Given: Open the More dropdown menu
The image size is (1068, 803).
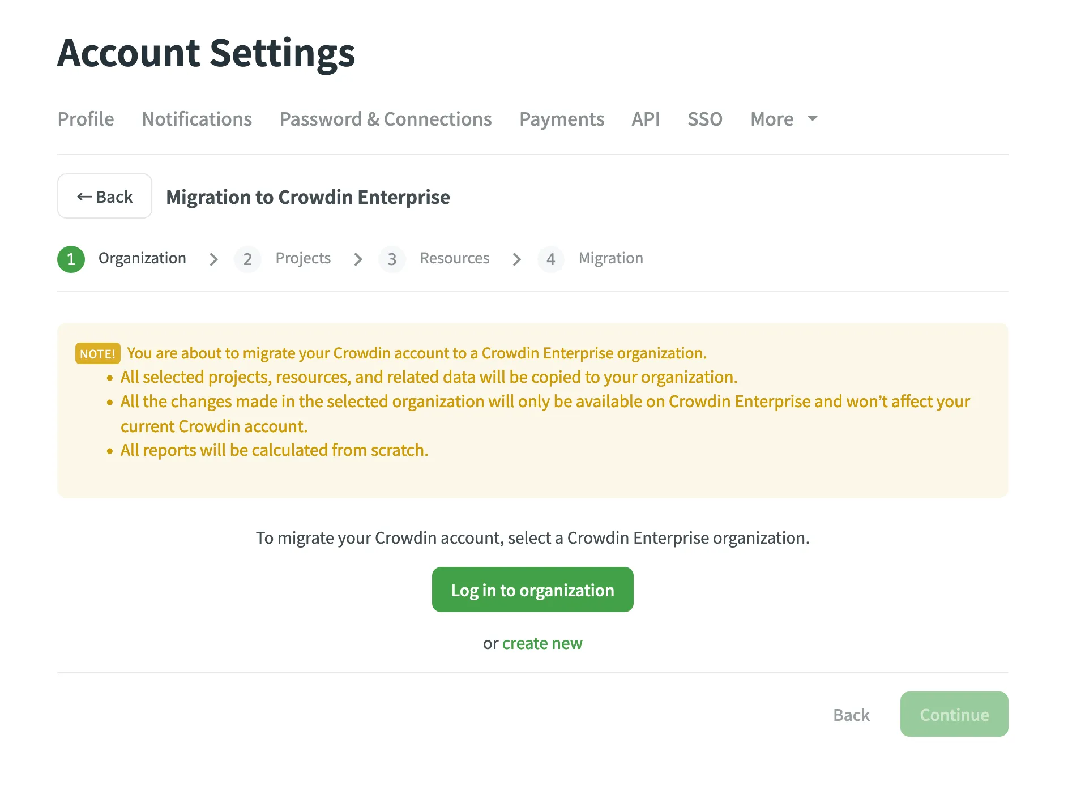Looking at the screenshot, I should (771, 119).
